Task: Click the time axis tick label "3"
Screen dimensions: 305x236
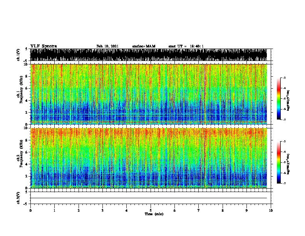Action: (x=102, y=211)
